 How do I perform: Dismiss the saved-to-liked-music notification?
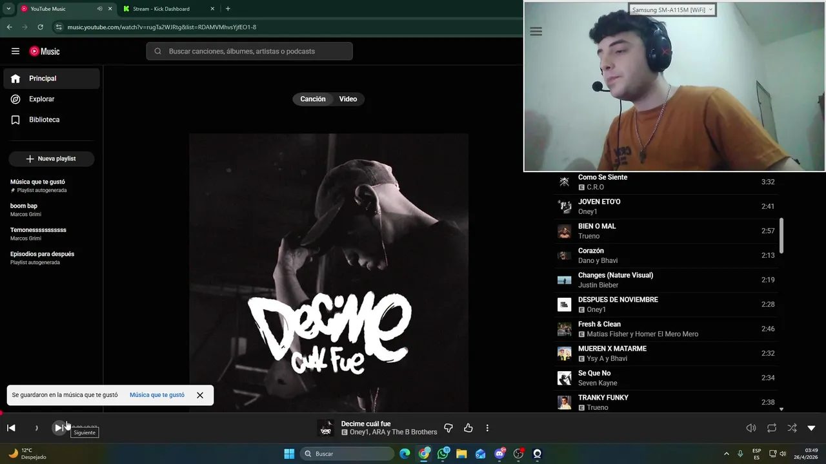click(x=200, y=395)
